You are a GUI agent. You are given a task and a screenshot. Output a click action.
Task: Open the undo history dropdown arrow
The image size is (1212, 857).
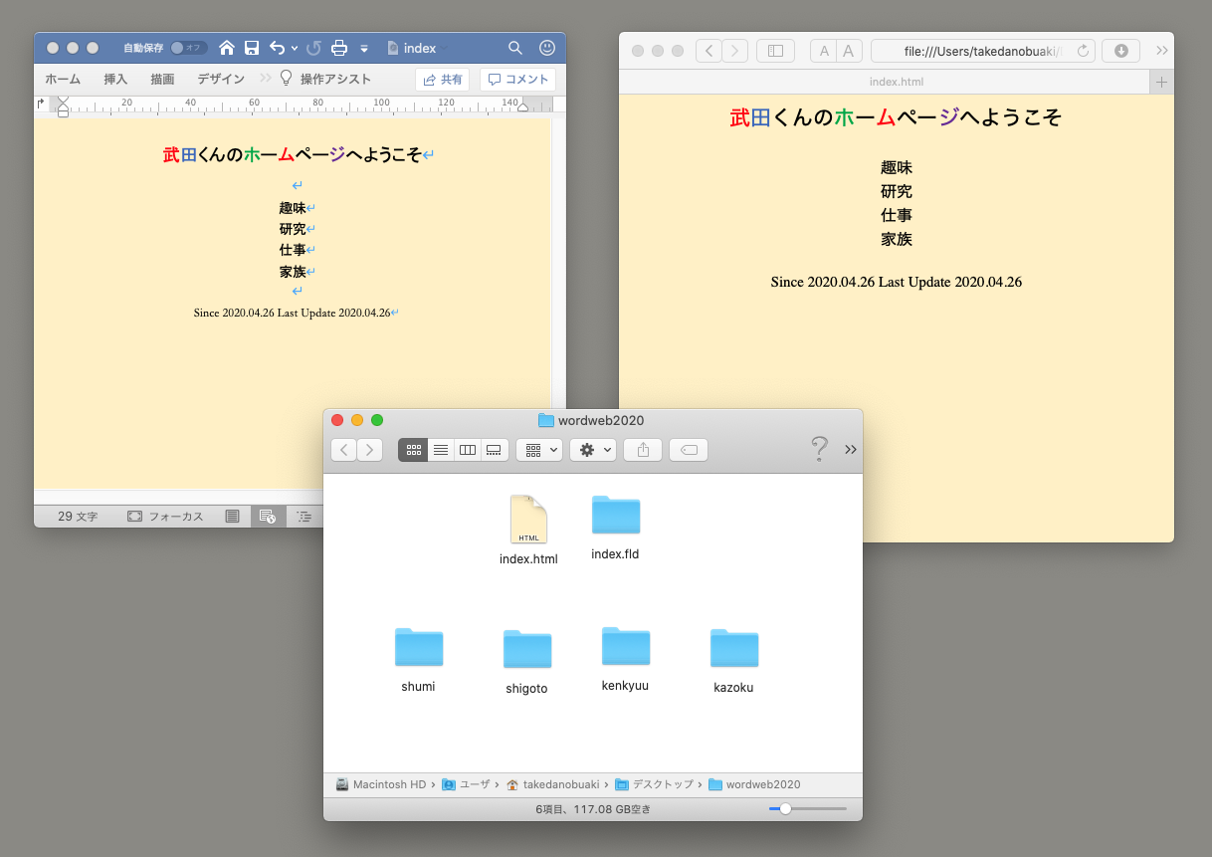295,48
